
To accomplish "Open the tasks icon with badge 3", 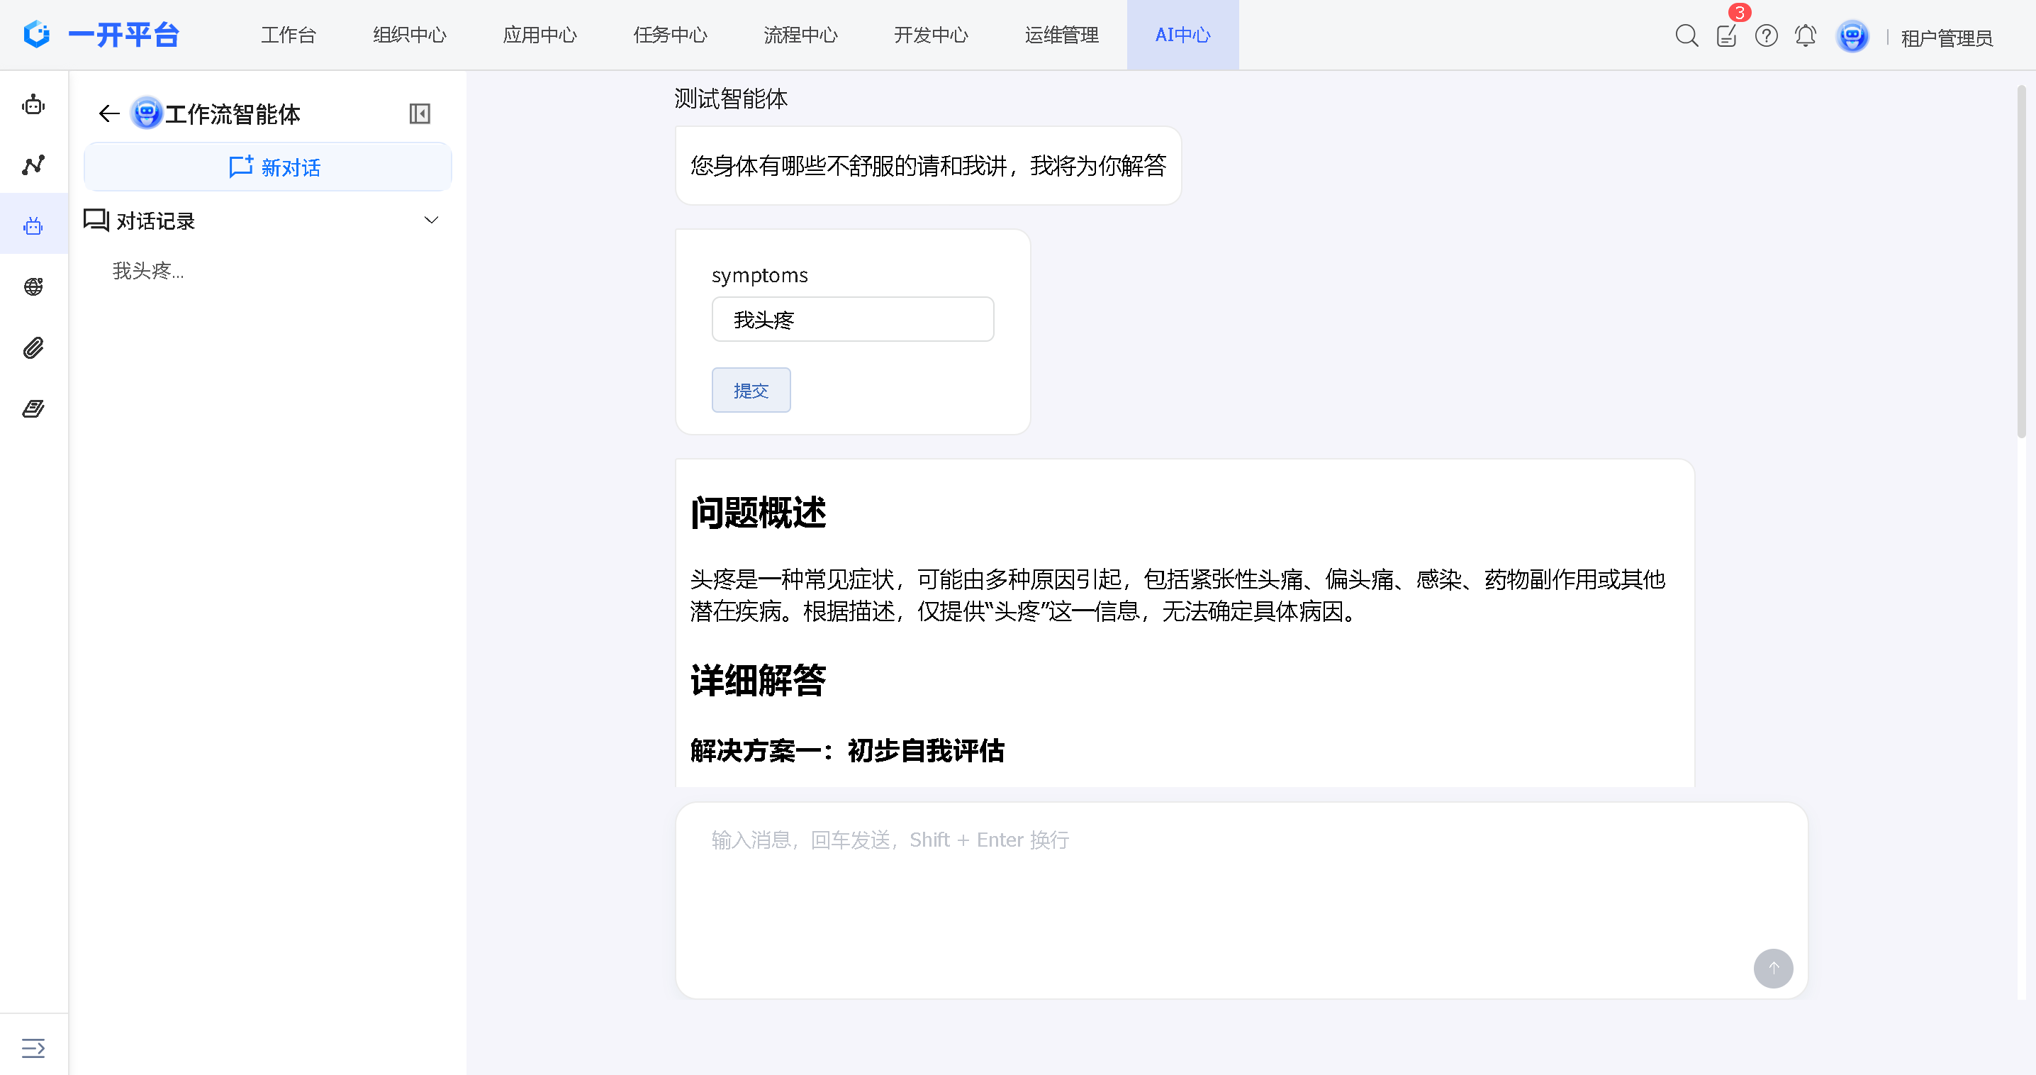I will pyautogui.click(x=1726, y=35).
